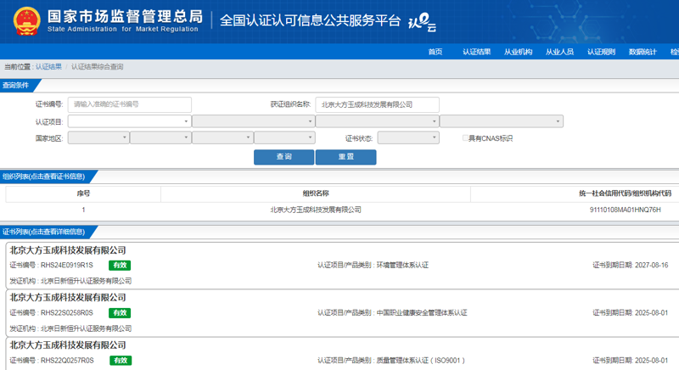Toggle the 具有CNAS标识 checkbox
The image size is (679, 370).
(466, 138)
